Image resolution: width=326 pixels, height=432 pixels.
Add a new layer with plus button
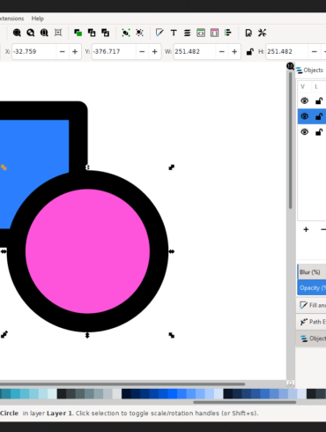[306, 229]
